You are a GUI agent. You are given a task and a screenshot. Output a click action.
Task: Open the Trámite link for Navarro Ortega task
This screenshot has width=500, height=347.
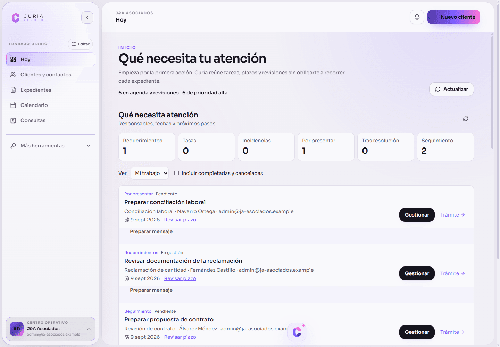[x=452, y=215]
